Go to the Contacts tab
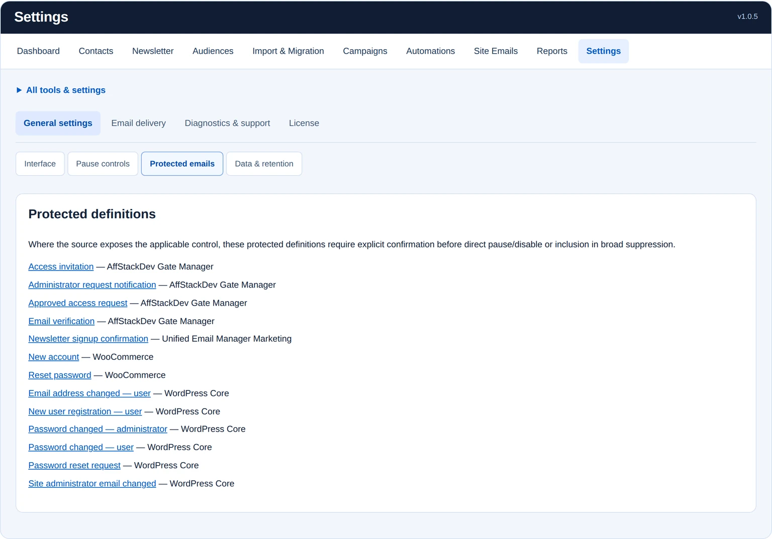772x539 pixels. click(x=96, y=51)
